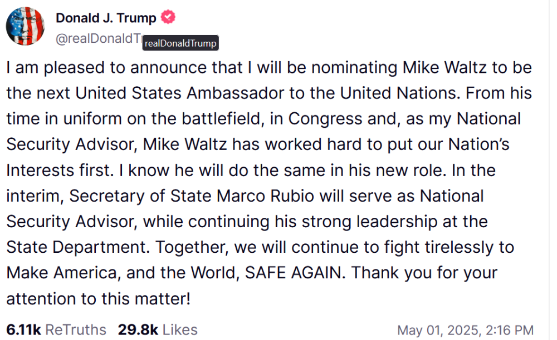Screen dimensions: 557x340
Task: Open the May 01, 2025 timestamp
Action: 440,330
